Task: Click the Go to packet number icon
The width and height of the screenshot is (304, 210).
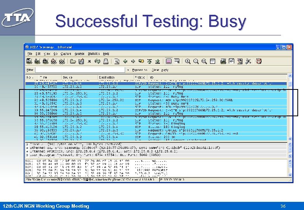Action: point(141,61)
